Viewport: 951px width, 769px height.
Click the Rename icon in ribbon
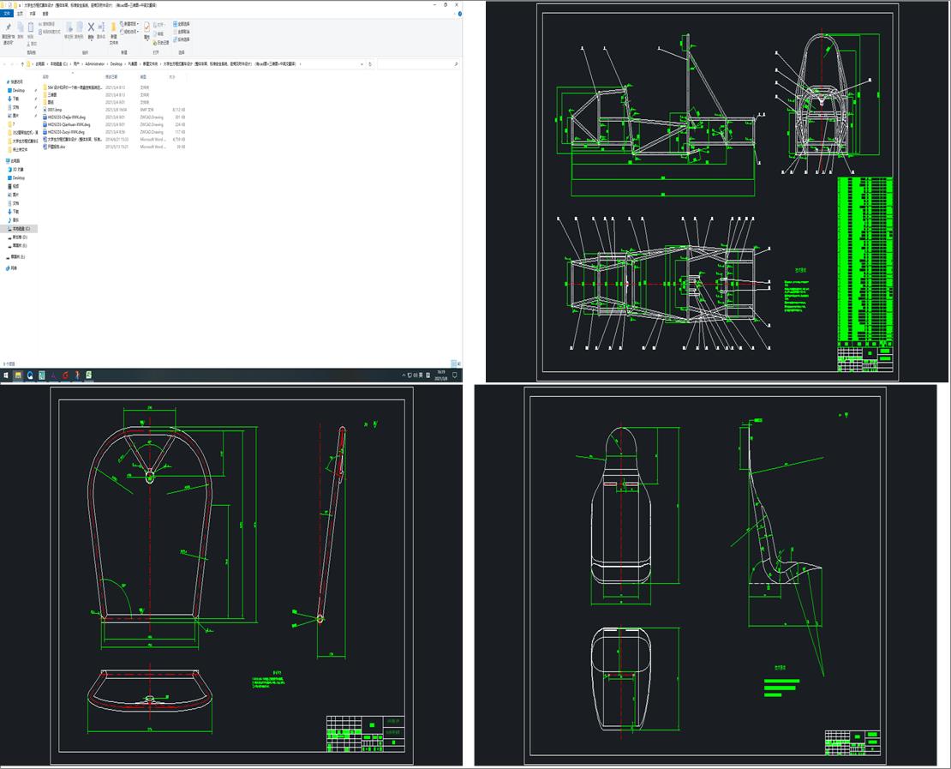click(x=101, y=28)
